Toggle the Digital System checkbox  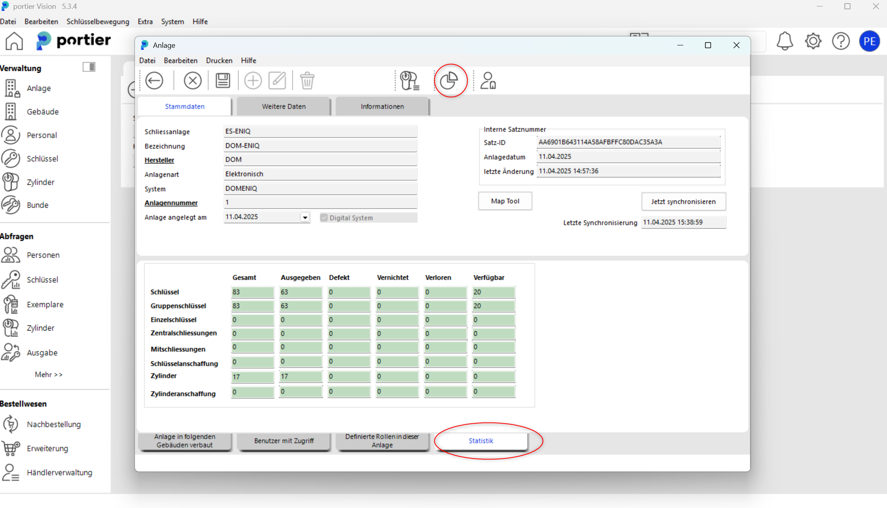[x=324, y=218]
